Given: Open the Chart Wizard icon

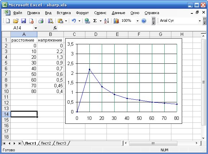Looking at the screenshot, I should click(116, 21).
